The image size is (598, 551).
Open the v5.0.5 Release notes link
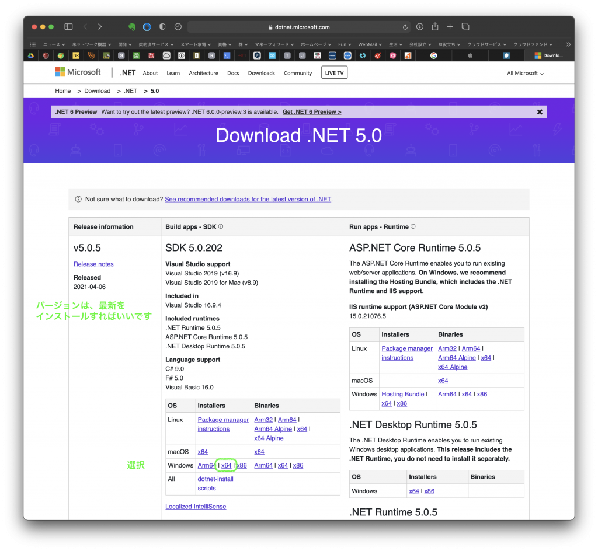(x=93, y=264)
